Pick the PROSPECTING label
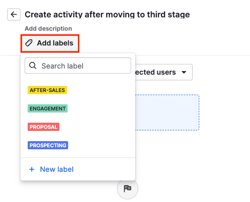This screenshot has width=250, height=202. [48, 145]
